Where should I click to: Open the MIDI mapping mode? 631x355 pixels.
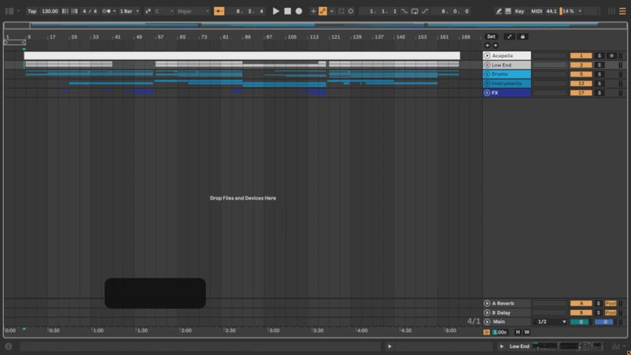click(537, 11)
